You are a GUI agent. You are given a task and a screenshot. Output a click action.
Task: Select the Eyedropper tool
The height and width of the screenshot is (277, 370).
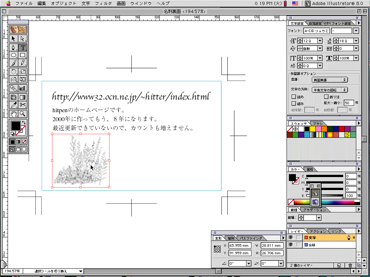14,105
